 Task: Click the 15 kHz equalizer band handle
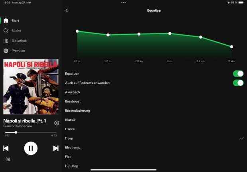[x=231, y=47]
